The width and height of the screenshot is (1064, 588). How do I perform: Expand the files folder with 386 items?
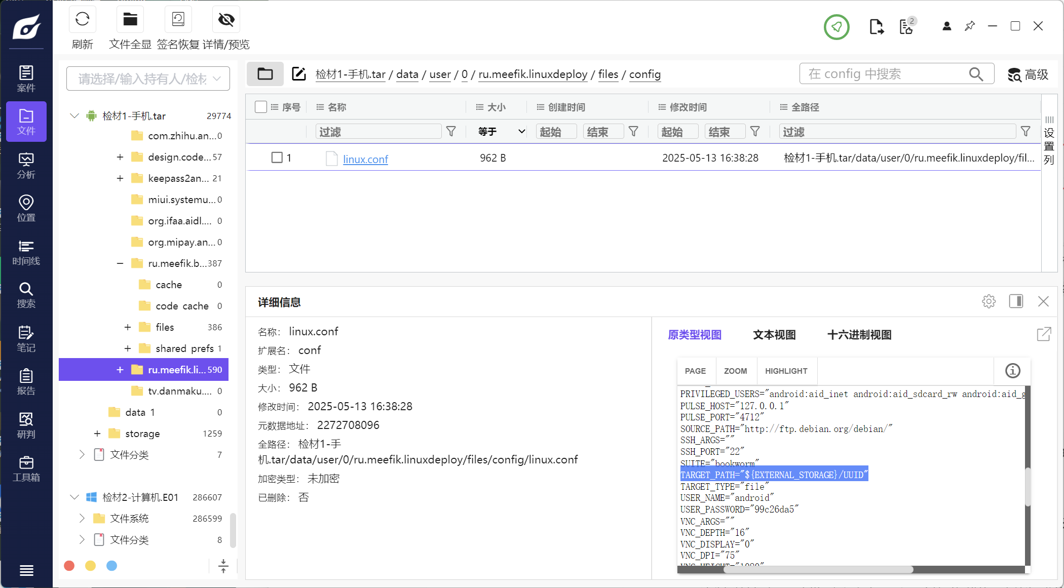tap(128, 327)
